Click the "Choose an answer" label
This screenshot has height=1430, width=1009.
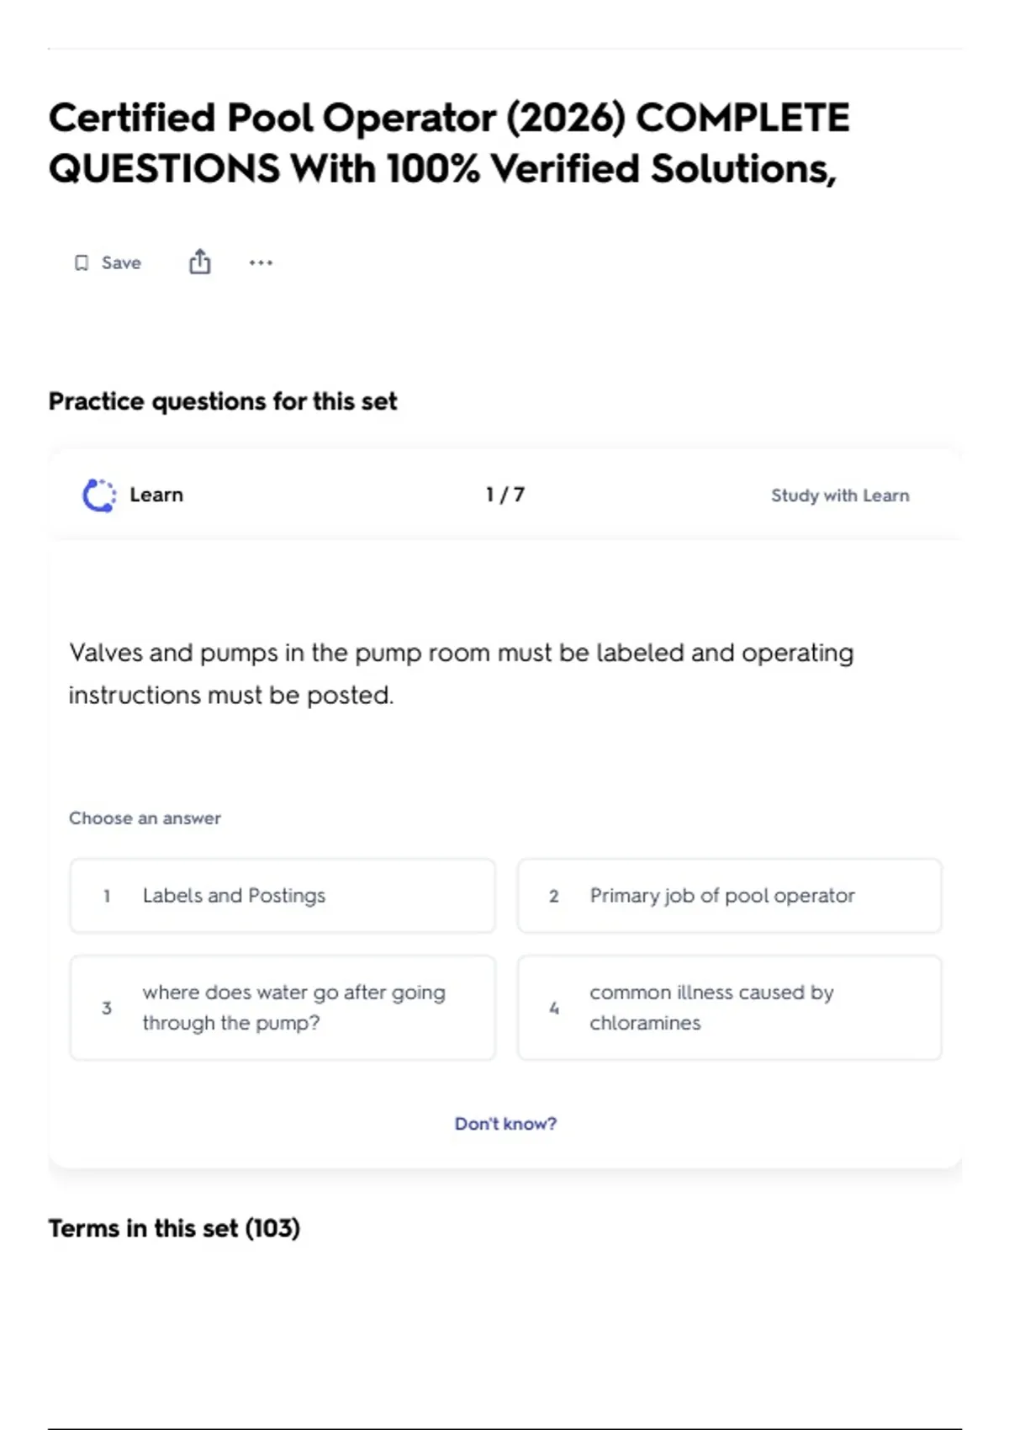[145, 818]
